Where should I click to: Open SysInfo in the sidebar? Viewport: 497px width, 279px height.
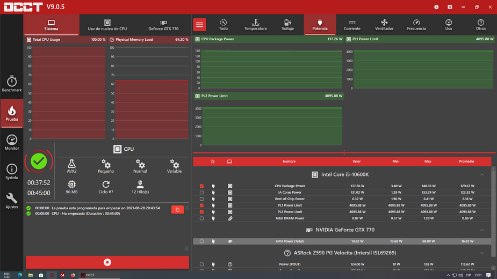[12, 172]
